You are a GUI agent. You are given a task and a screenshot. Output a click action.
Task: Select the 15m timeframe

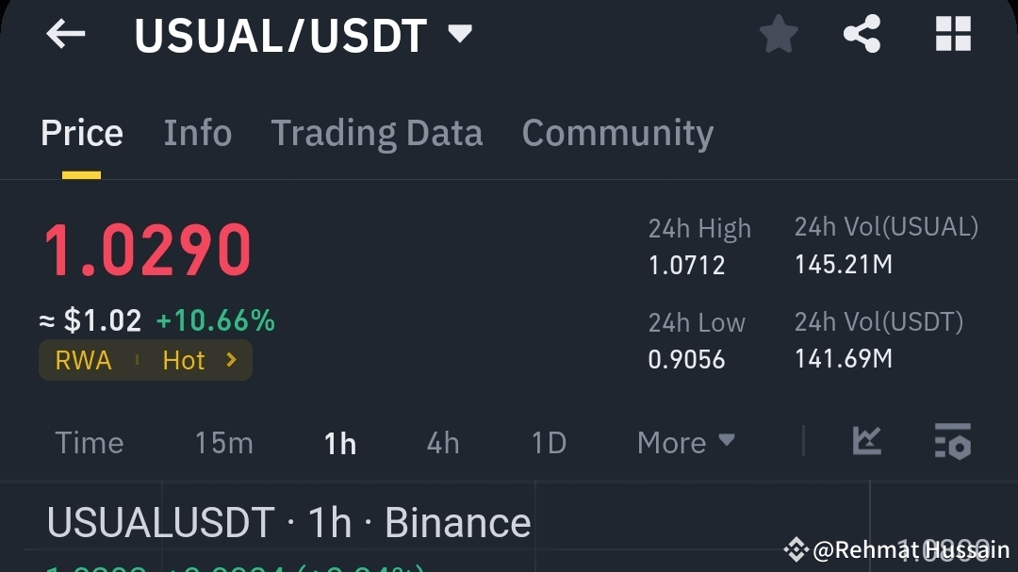(x=223, y=442)
